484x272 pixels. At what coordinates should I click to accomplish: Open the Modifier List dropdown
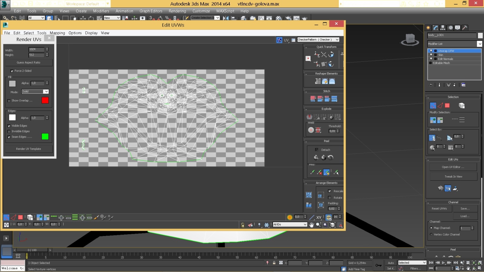pyautogui.click(x=455, y=44)
